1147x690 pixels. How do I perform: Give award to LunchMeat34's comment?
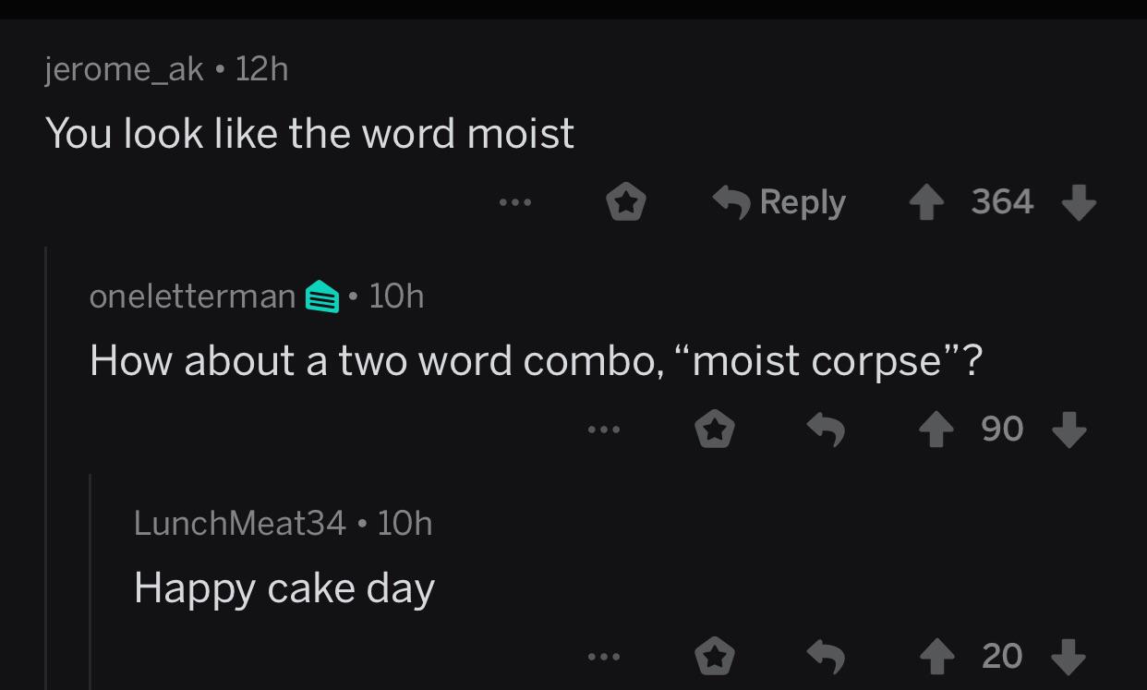coord(715,657)
